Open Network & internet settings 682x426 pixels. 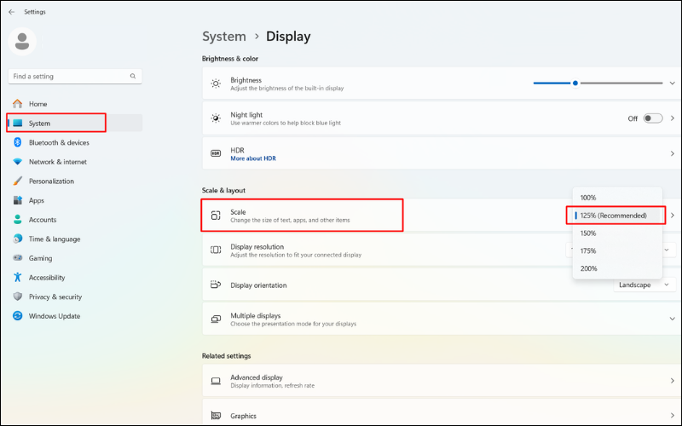click(57, 162)
